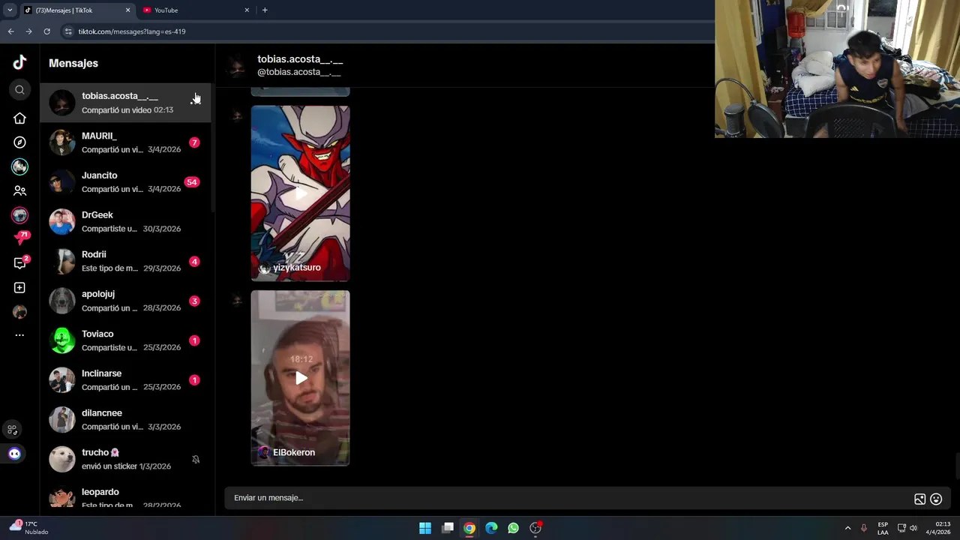Open chat with leopardo
Screen dimensions: 960x540
point(125,496)
